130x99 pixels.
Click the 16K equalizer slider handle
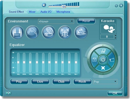click(x=76, y=62)
